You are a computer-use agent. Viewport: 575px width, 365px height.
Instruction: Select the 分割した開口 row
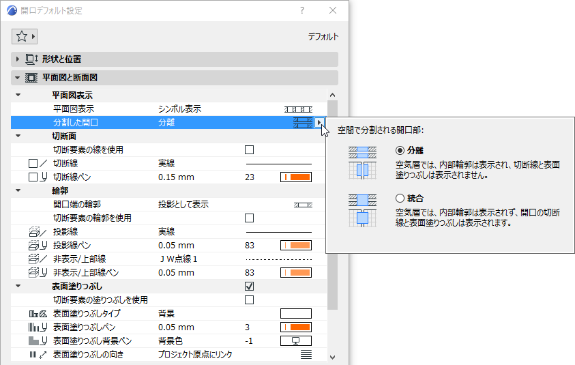coord(168,123)
